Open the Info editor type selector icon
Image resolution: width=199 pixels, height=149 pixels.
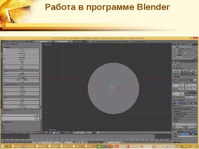coord(2,41)
